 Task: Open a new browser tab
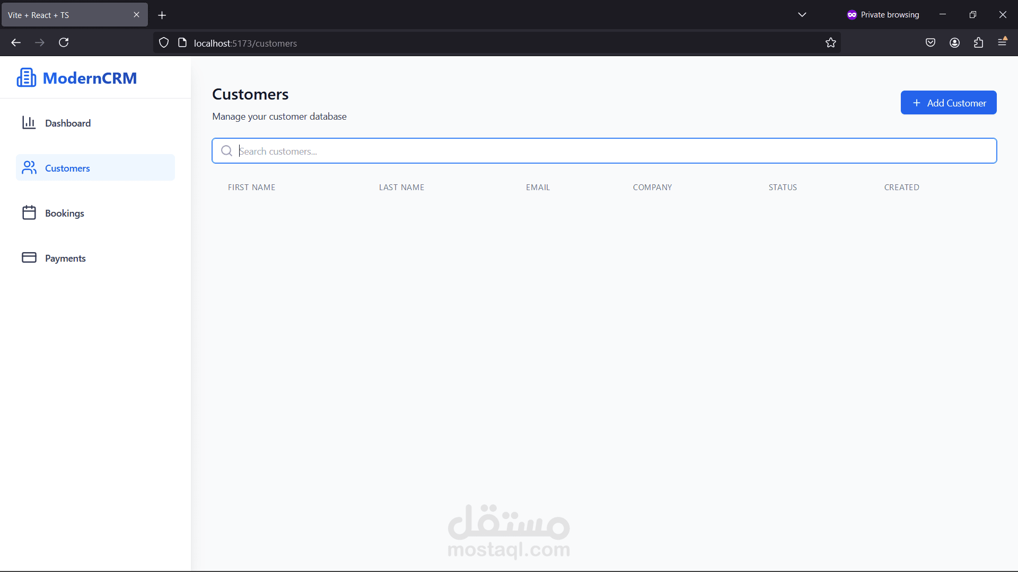coord(162,15)
